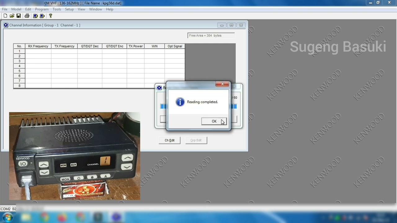The height and width of the screenshot is (223, 397).
Task: Select the TX Power column header
Action: [x=136, y=46]
